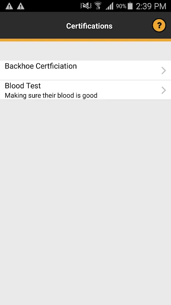Expand Backhoe Certification with its chevron arrow

point(164,71)
